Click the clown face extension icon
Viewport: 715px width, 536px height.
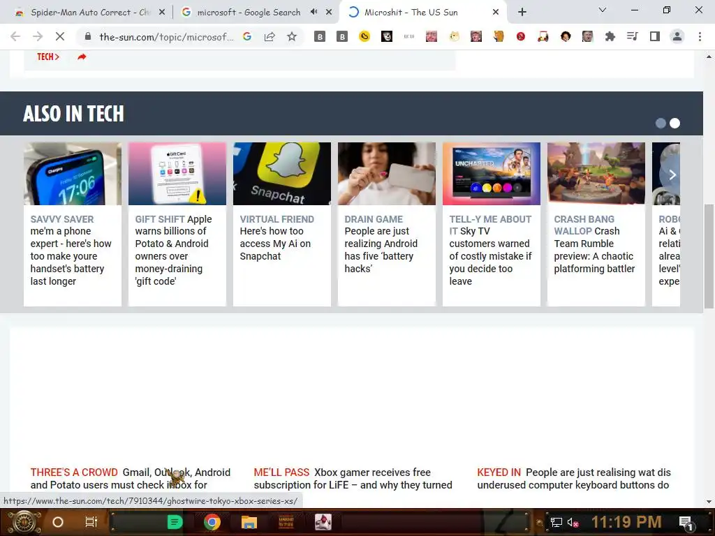tap(387, 36)
